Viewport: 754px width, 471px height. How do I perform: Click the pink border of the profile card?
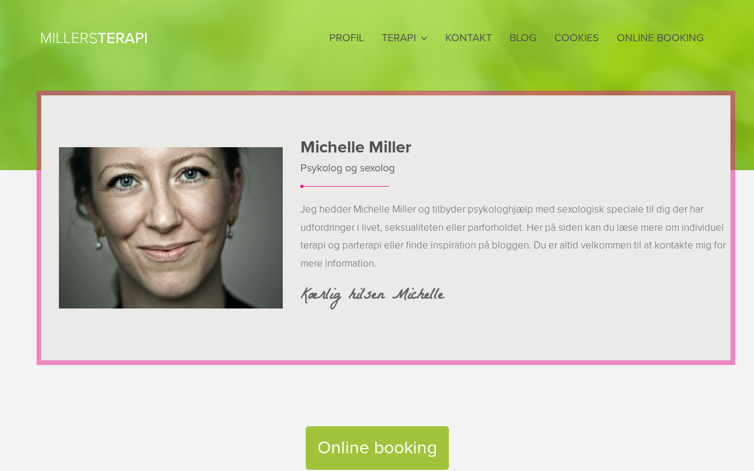(386, 363)
